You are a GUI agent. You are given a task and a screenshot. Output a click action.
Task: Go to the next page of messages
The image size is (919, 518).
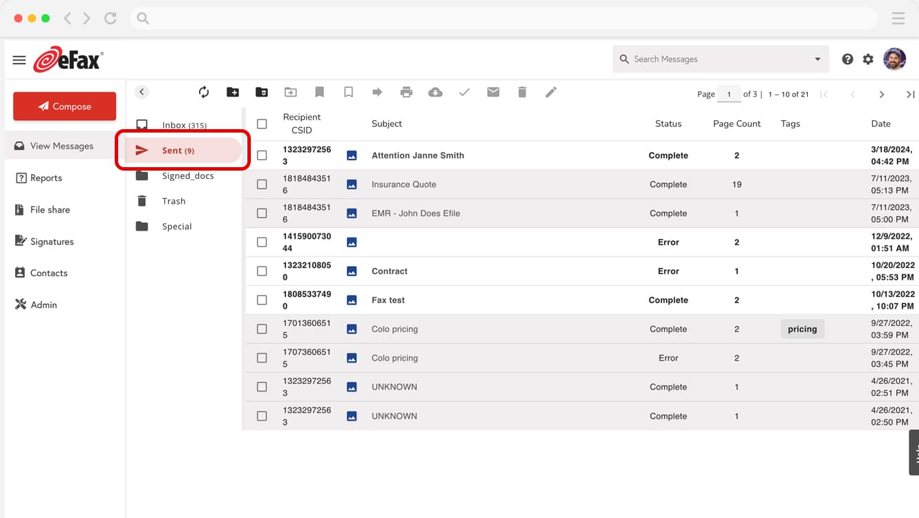(882, 94)
